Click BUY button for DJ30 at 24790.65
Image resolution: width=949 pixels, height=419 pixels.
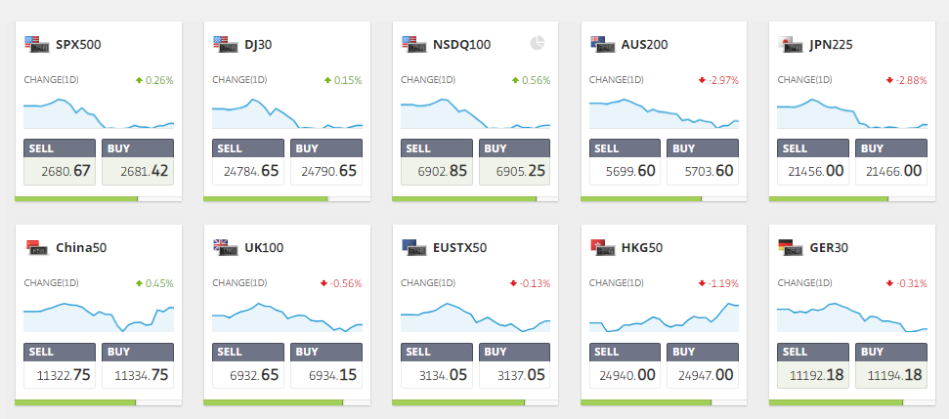point(326,162)
